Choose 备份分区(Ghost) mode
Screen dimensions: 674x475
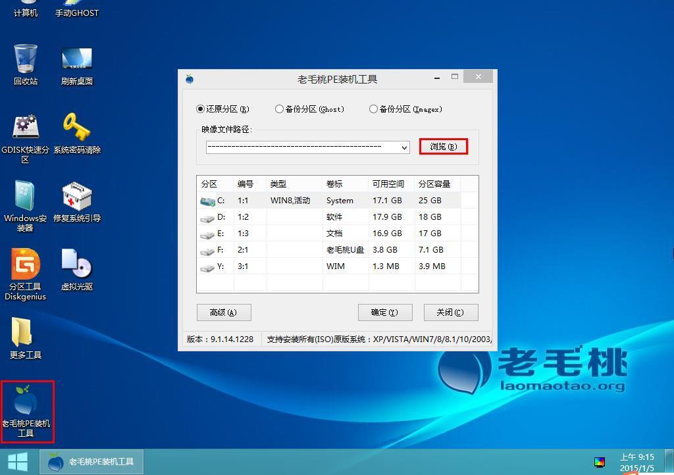tap(279, 109)
